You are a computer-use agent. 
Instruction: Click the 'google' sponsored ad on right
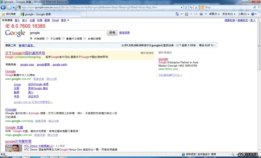[163, 59]
